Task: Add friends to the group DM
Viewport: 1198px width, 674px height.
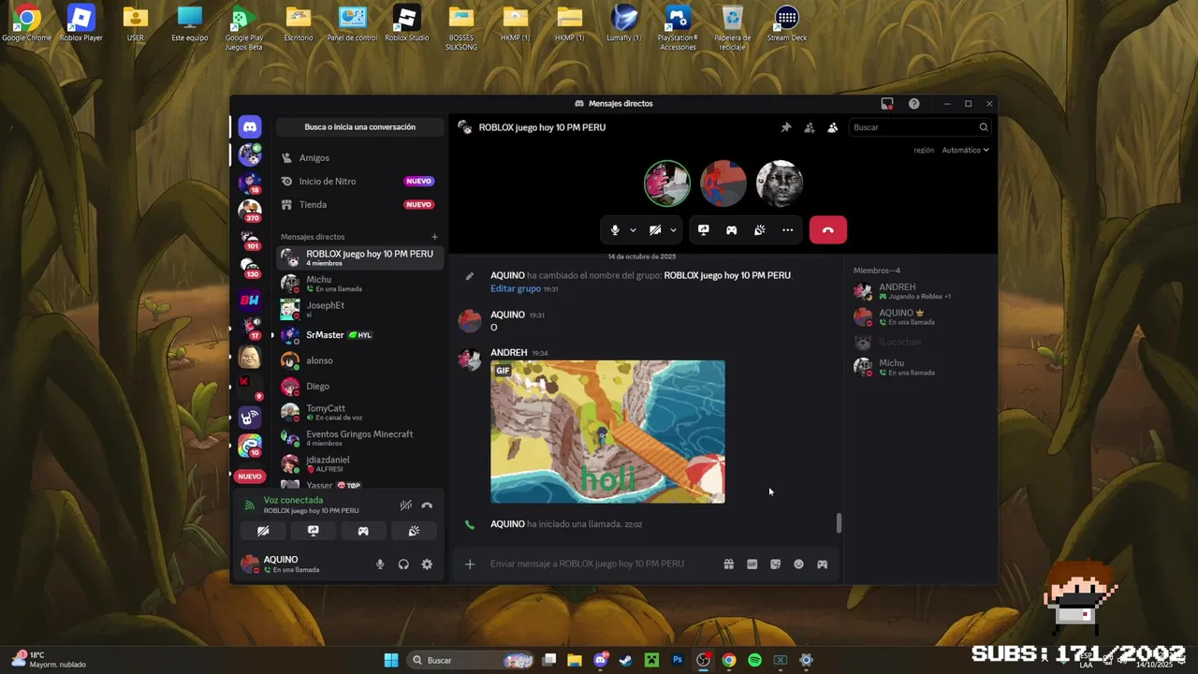Action: tap(810, 127)
